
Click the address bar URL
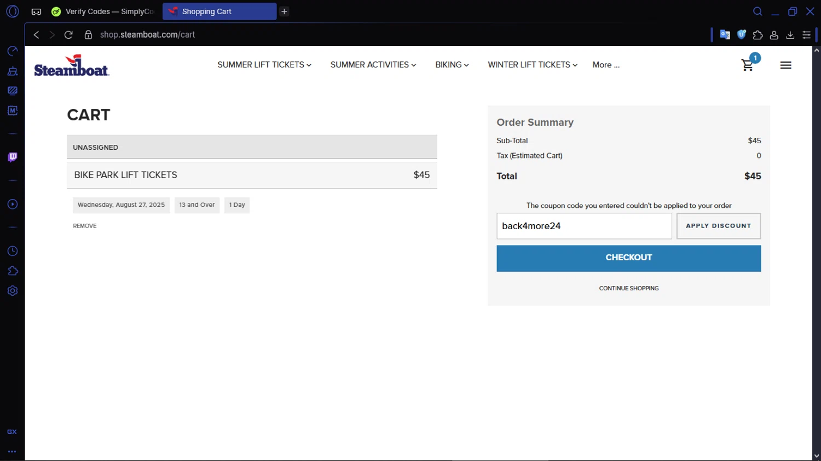(147, 34)
